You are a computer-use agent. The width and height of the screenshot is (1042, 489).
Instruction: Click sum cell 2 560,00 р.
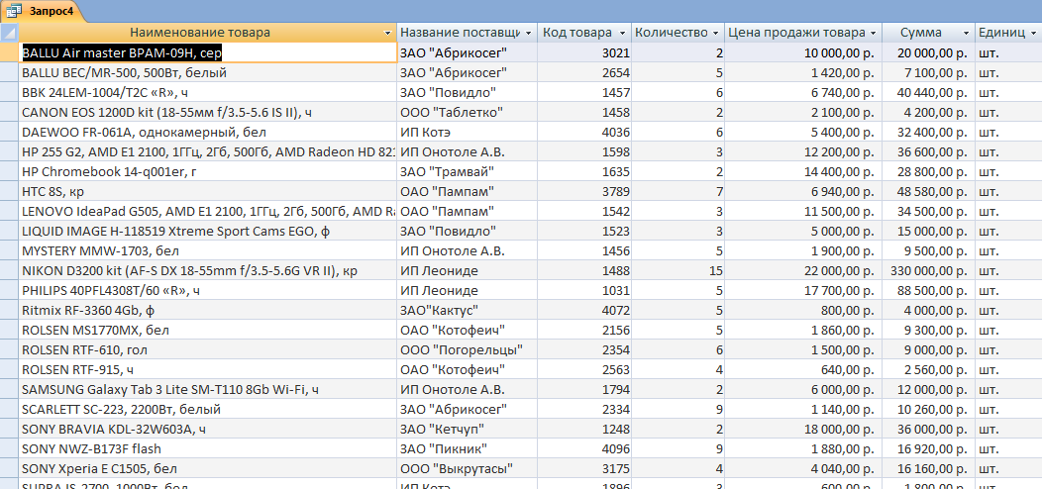[x=928, y=369]
